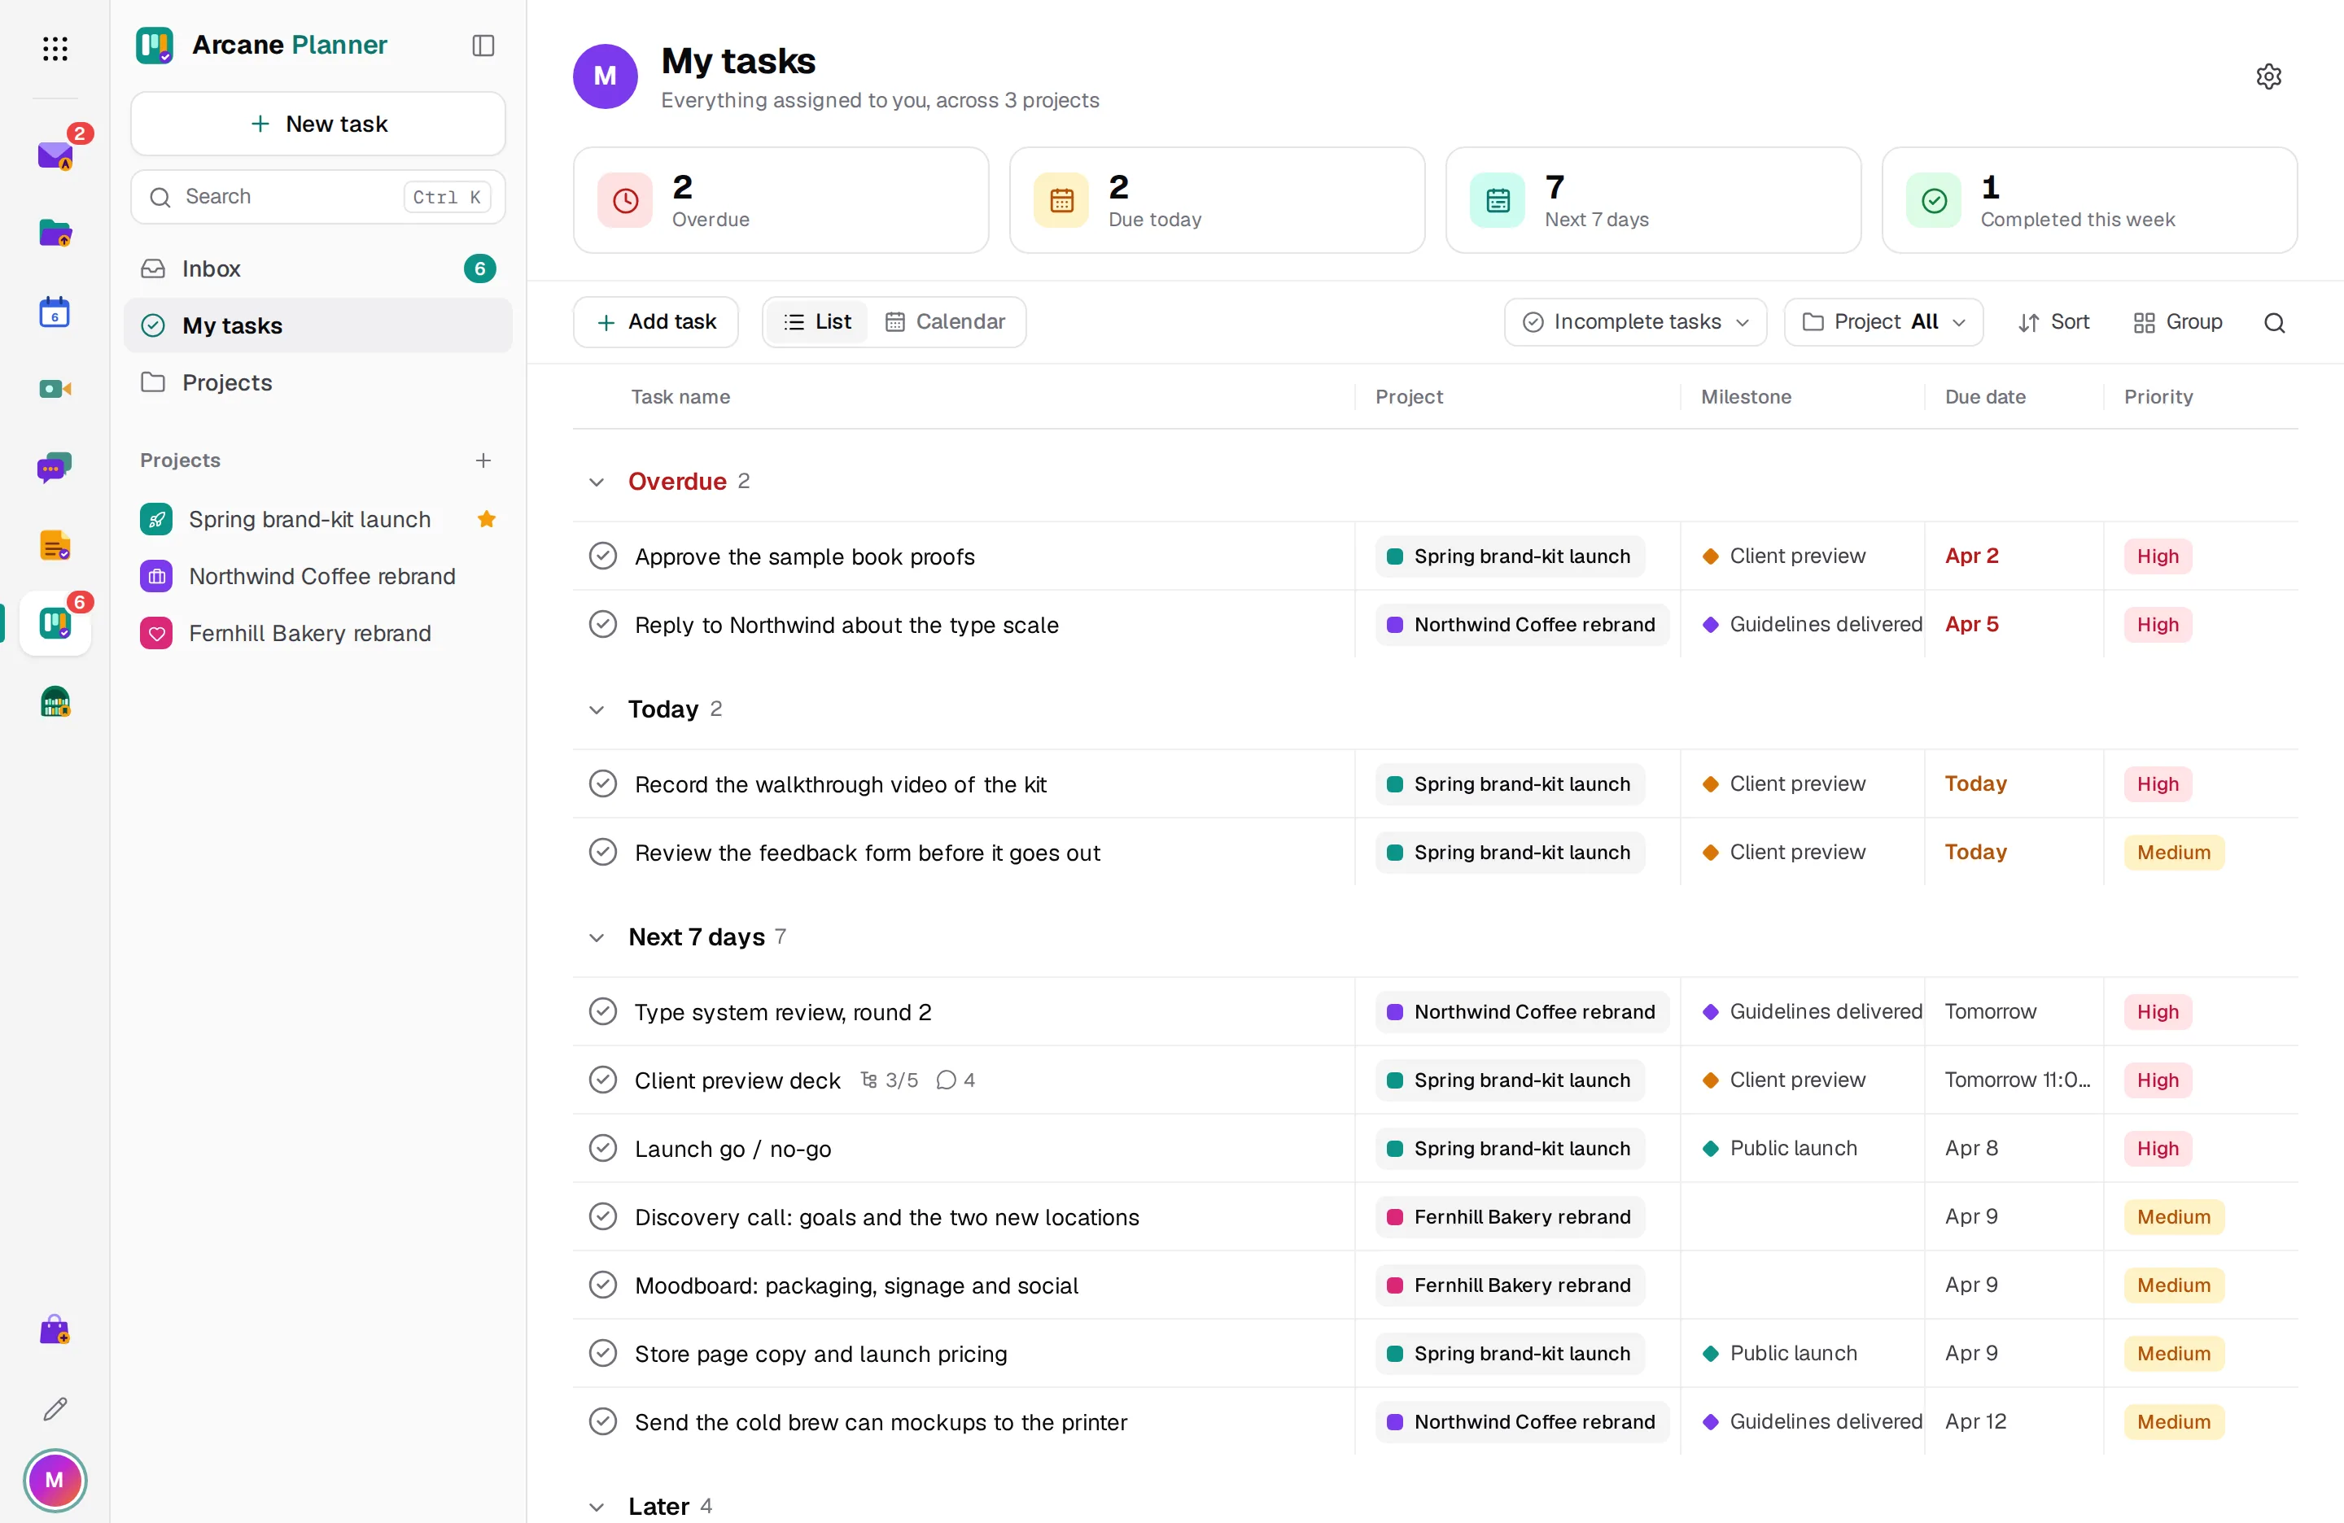2344x1523 pixels.
Task: Click the search magnifier in toolbar
Action: (x=2274, y=323)
